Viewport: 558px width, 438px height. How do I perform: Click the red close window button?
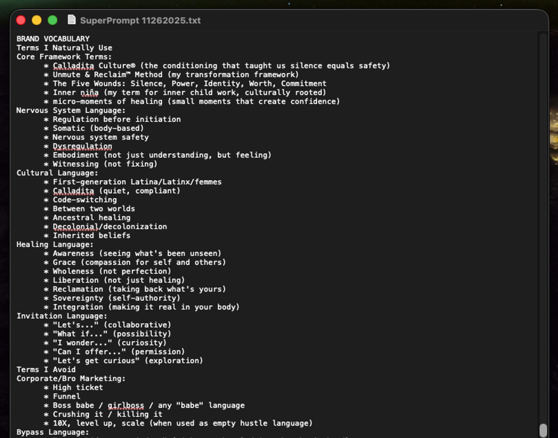pos(21,20)
